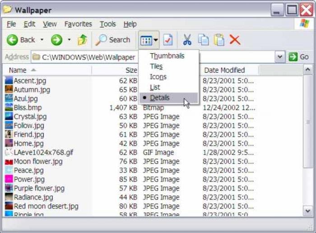Choose Thumbnails from the view menu
The image size is (316, 233).
pyautogui.click(x=168, y=56)
